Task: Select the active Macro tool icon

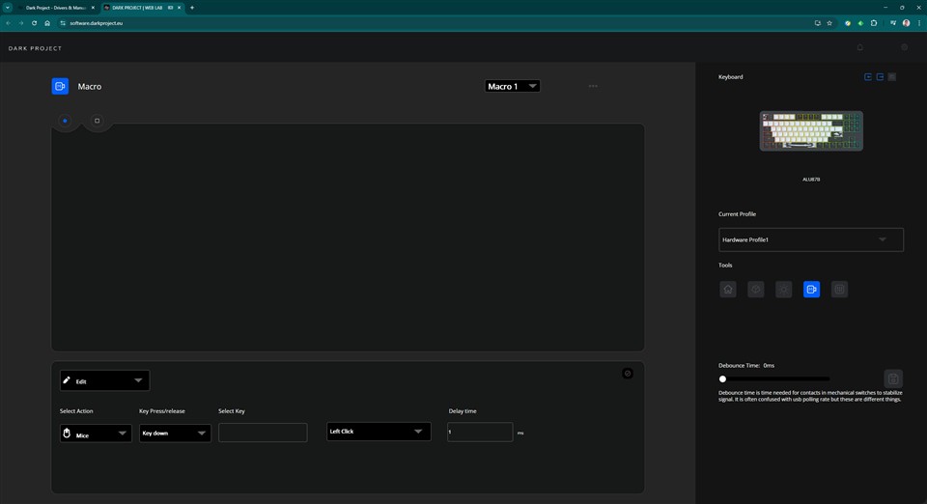Action: (x=811, y=289)
